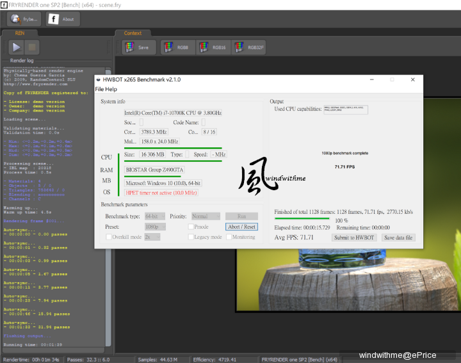Expand the Preset 1080p dropdown
Image resolution: width=461 pixels, height=363 pixels.
[155, 227]
